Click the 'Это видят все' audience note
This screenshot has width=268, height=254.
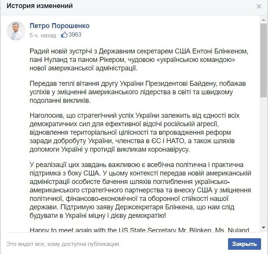click(x=63, y=244)
